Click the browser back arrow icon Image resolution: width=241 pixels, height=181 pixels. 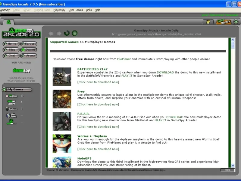51,33
